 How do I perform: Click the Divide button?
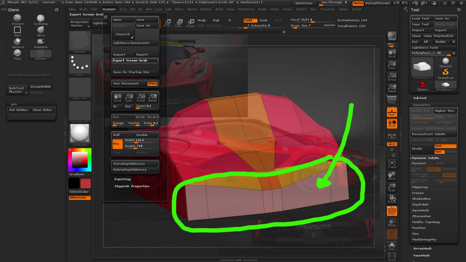[x=422, y=149]
